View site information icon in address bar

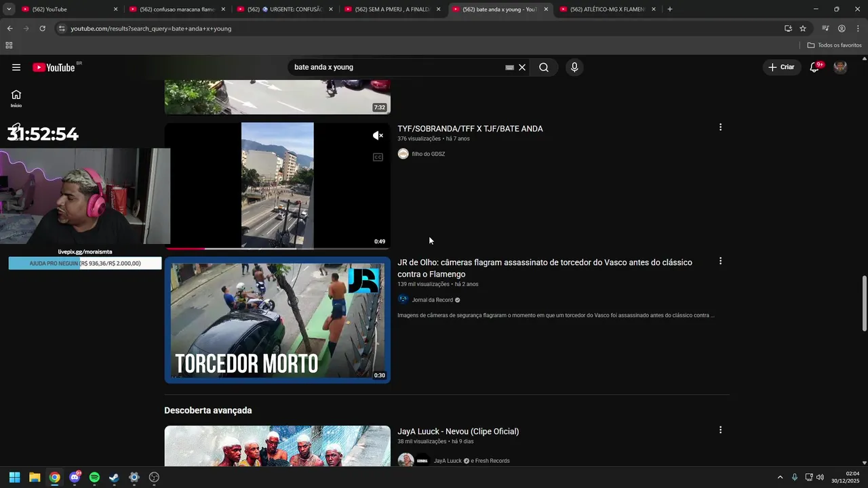click(62, 28)
